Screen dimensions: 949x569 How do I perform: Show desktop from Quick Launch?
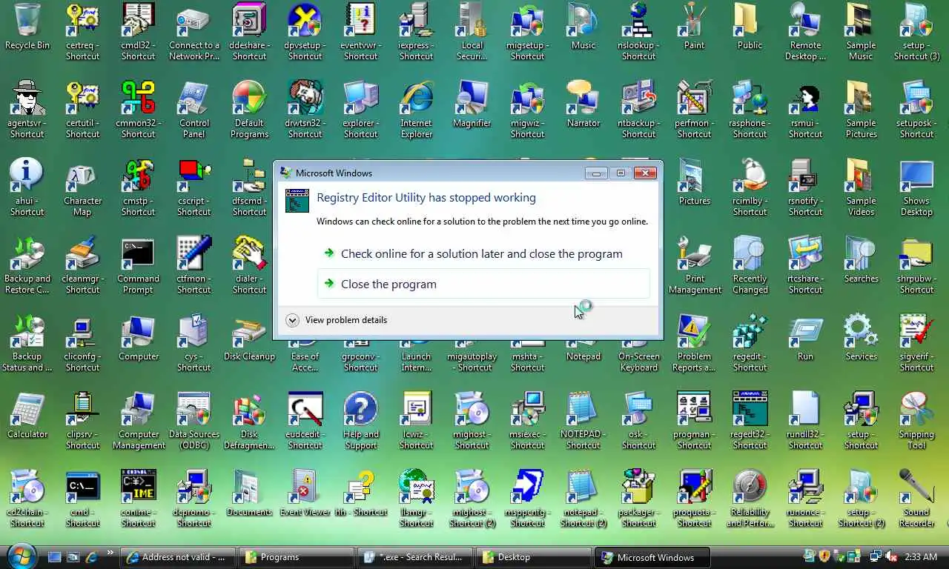(x=54, y=557)
